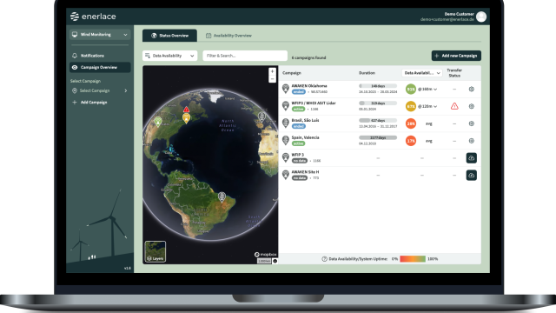Open settings gear for AWAKEN Oklahoma
Image resolution: width=556 pixels, height=313 pixels.
(x=471, y=89)
